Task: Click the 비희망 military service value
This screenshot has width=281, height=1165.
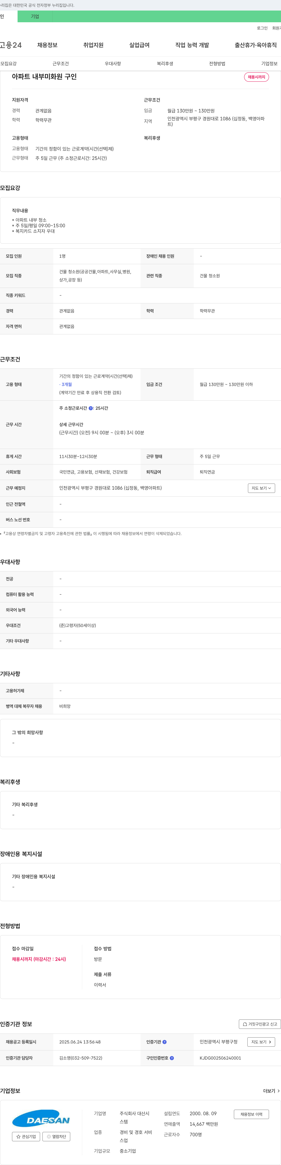Action: click(65, 706)
